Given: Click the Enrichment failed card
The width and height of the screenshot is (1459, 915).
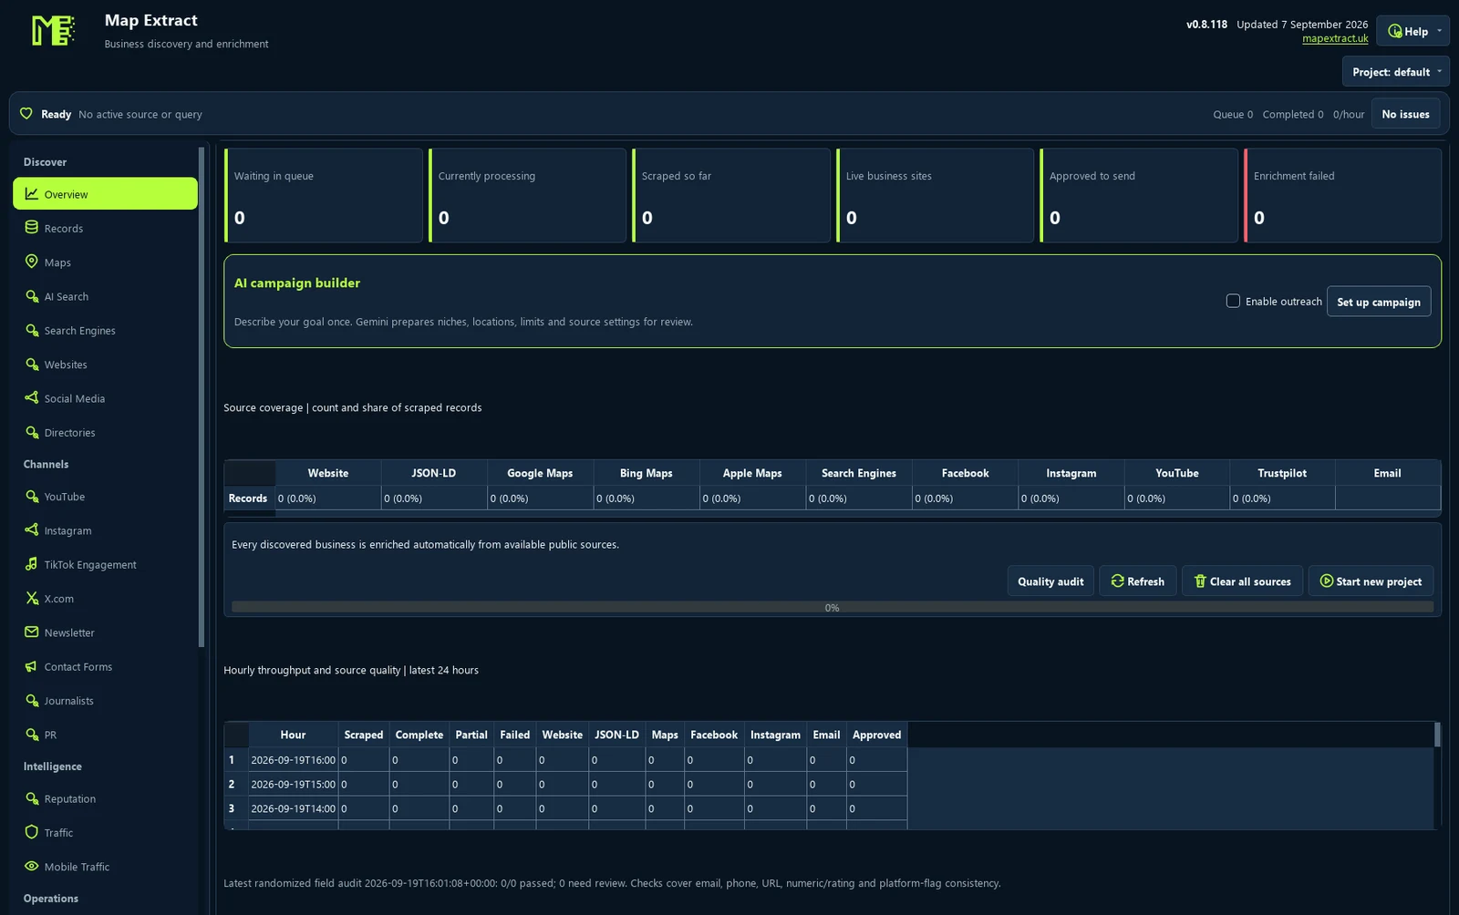Looking at the screenshot, I should (1342, 195).
